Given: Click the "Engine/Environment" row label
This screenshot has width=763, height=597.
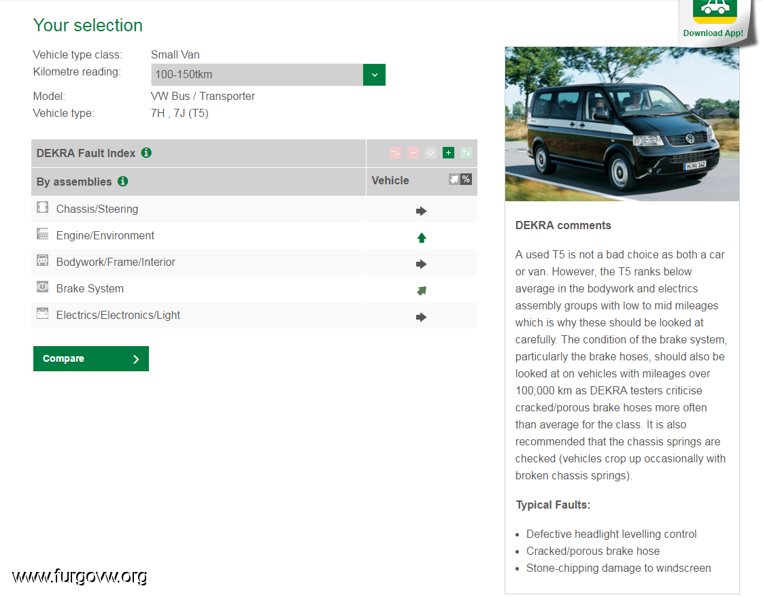Looking at the screenshot, I should 105,236.
